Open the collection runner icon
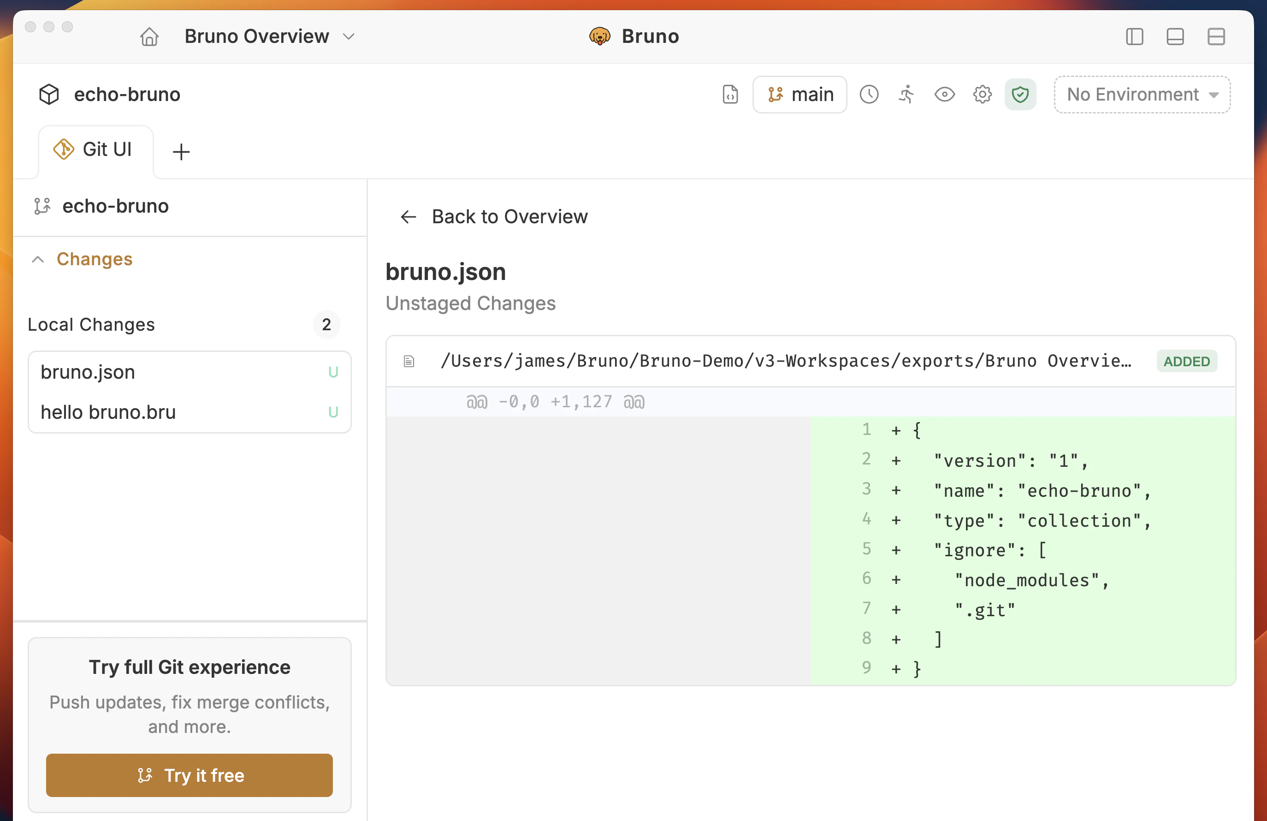The height and width of the screenshot is (821, 1267). tap(906, 94)
